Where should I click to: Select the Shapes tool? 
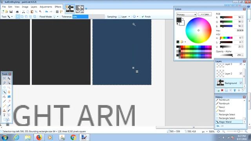tap(7, 119)
